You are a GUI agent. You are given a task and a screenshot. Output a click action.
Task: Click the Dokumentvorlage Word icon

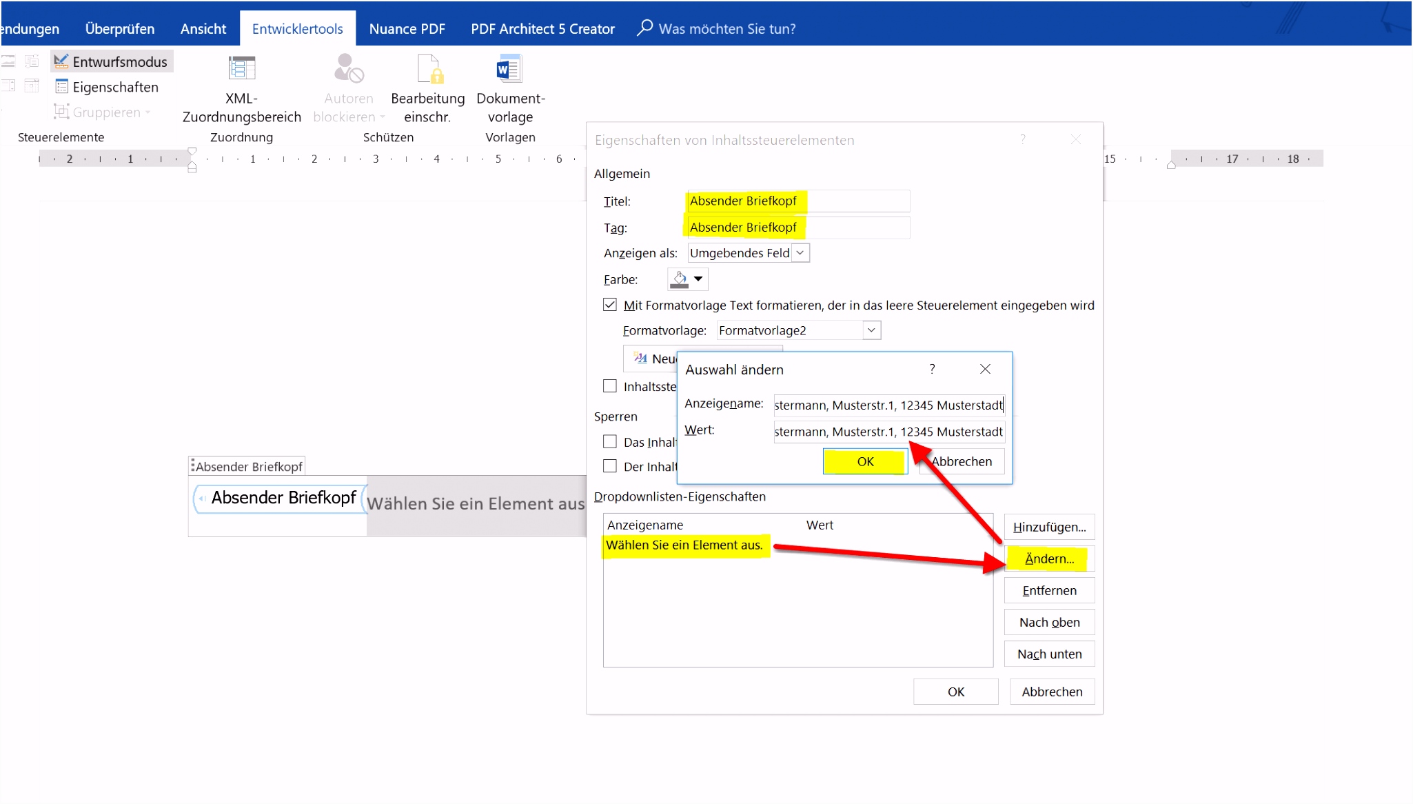[510, 68]
